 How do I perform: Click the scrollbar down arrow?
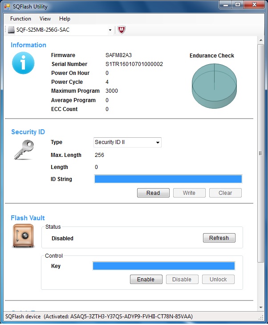pyautogui.click(x=261, y=307)
